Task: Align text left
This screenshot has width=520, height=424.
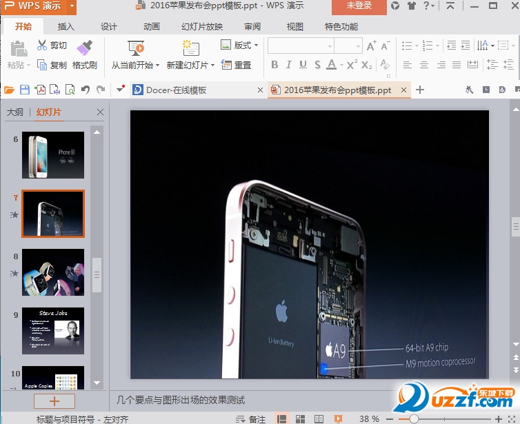Action: pyautogui.click(x=408, y=65)
